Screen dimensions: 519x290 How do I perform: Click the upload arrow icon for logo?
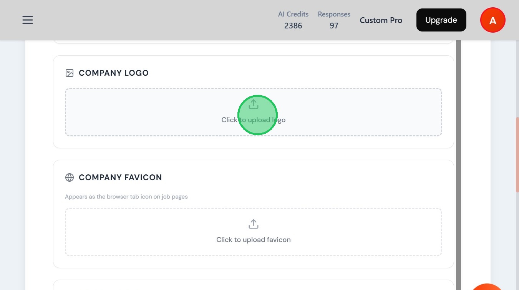pyautogui.click(x=254, y=104)
